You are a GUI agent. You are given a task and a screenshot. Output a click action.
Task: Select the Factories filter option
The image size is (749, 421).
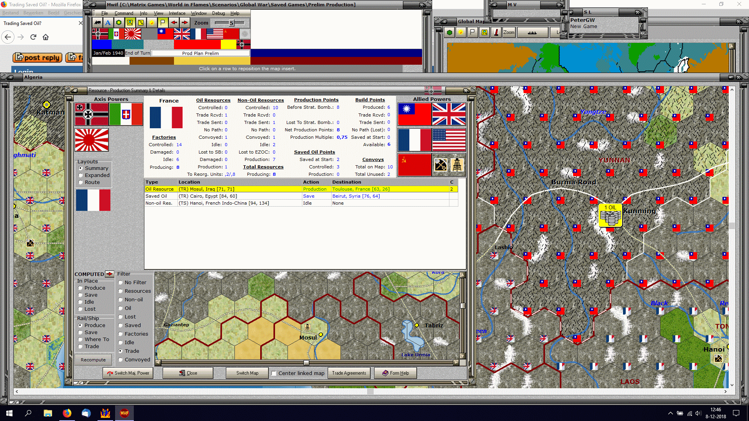point(121,334)
